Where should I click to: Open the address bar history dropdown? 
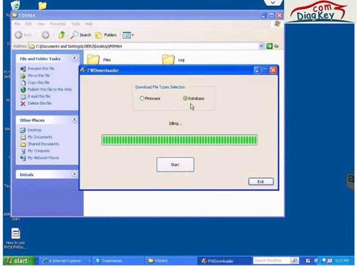pos(261,46)
